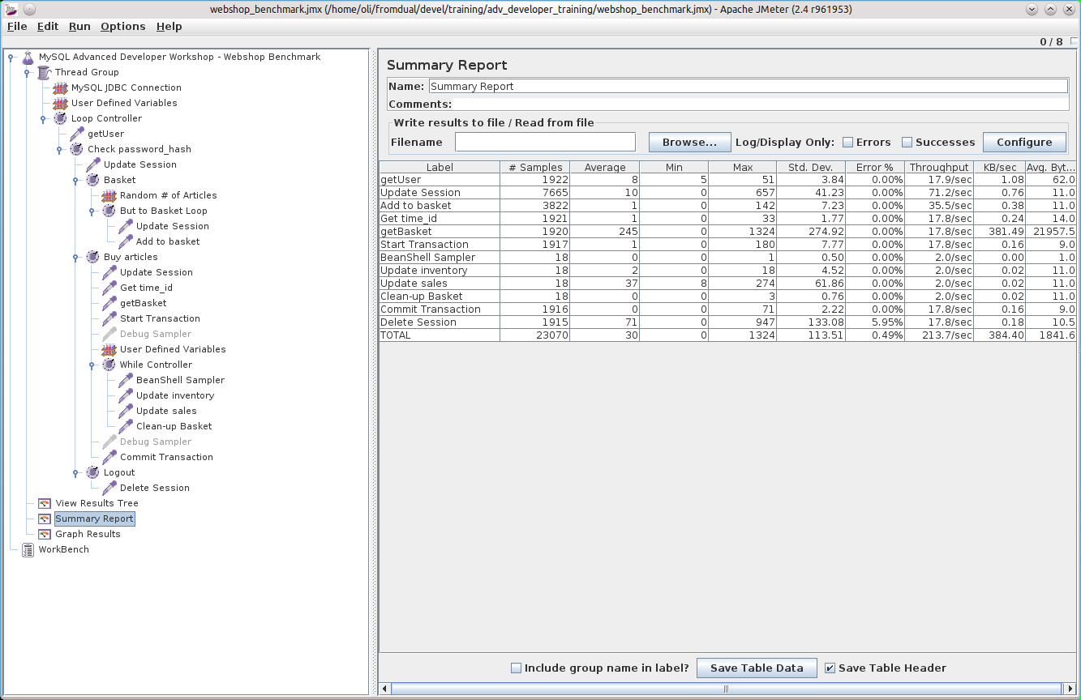Click the 5.95% error cell
Screen dimensions: 1081x700
(874, 322)
